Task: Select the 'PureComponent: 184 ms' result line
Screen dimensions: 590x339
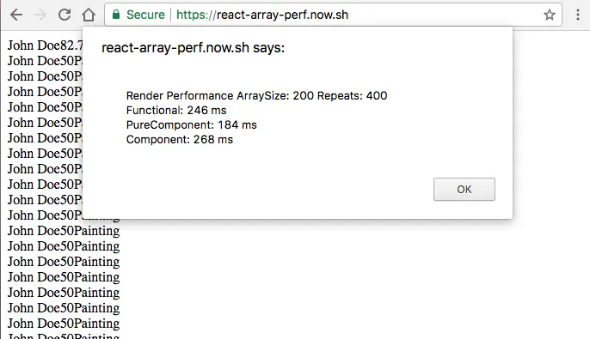Action: (192, 125)
